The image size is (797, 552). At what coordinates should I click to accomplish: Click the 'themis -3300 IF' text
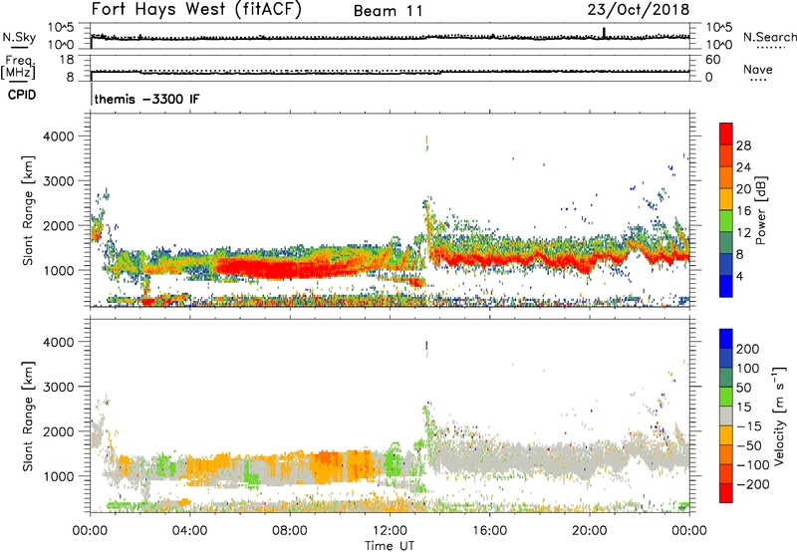pos(146,99)
